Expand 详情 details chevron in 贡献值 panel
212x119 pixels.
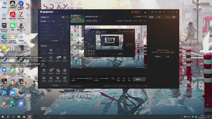click(x=176, y=17)
